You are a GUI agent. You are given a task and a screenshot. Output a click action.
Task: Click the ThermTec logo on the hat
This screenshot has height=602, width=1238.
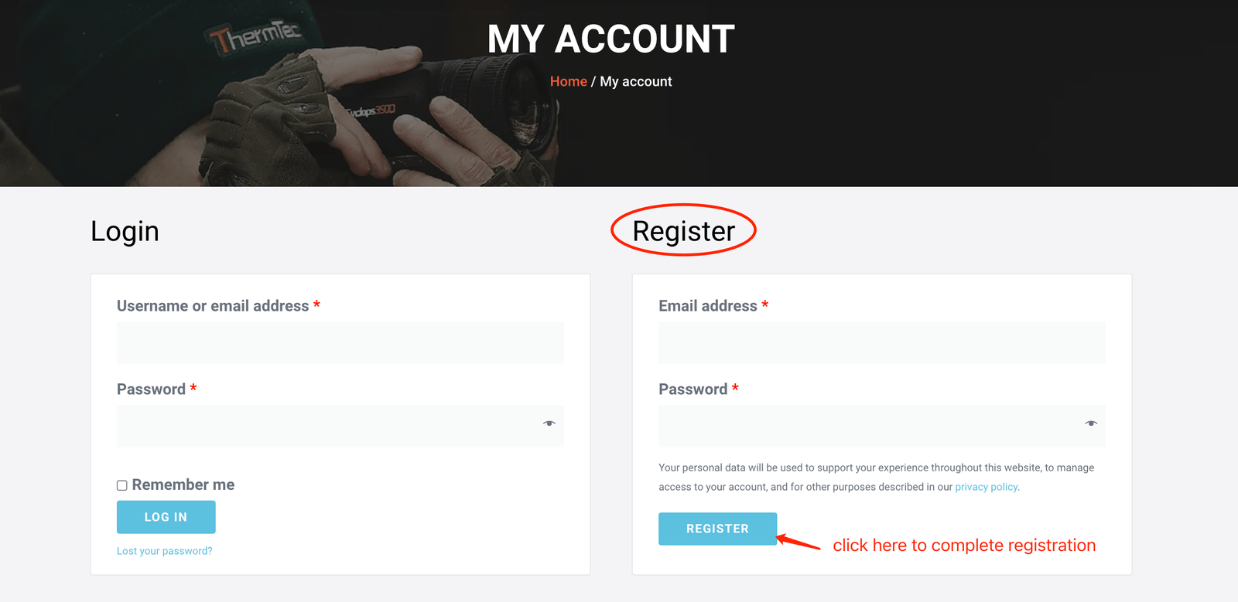click(252, 36)
